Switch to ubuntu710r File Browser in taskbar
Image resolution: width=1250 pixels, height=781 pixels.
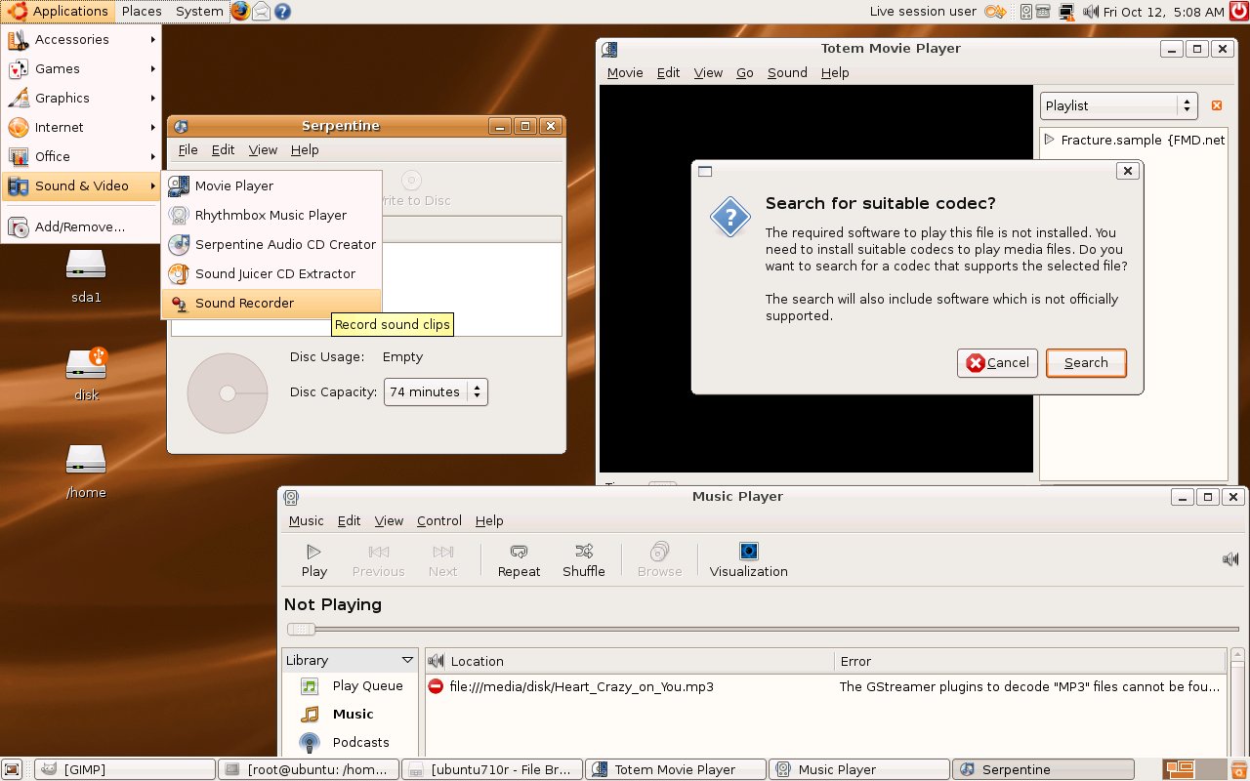pyautogui.click(x=493, y=769)
